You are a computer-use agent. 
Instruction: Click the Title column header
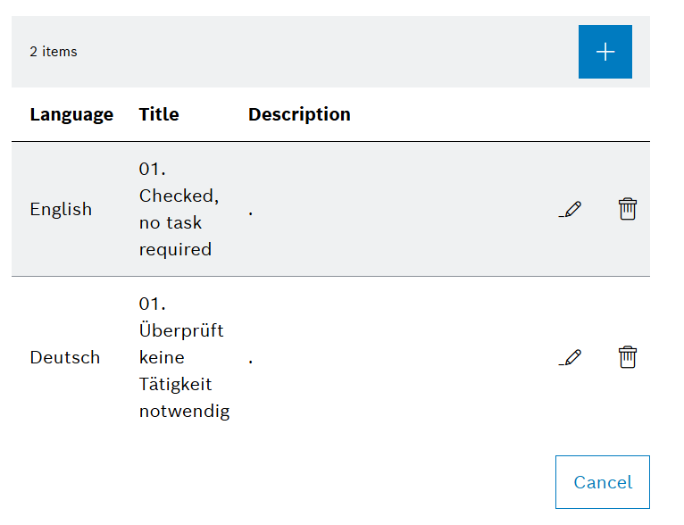coord(159,114)
